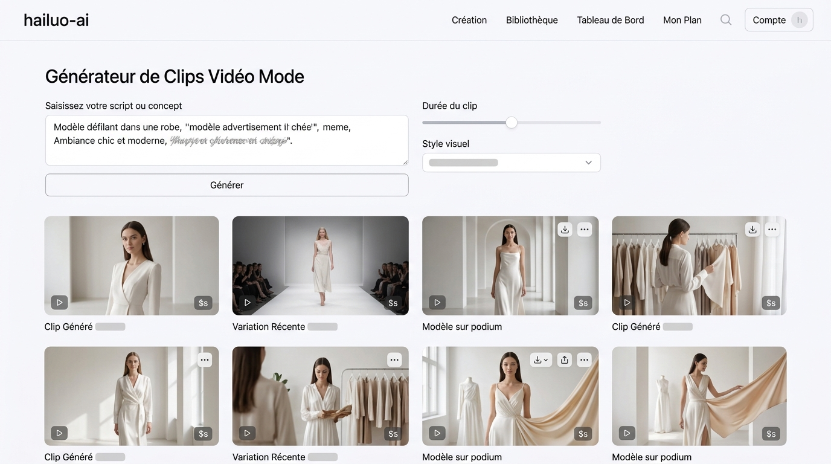Click the round 'h' avatar icon
Image resolution: width=831 pixels, height=464 pixels.
pos(800,20)
